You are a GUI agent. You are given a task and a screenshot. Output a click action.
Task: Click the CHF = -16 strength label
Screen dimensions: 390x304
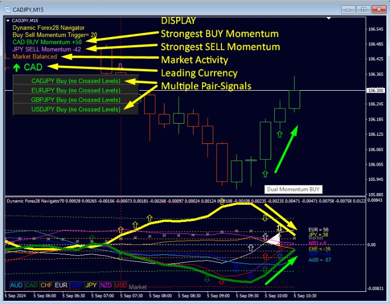click(319, 249)
